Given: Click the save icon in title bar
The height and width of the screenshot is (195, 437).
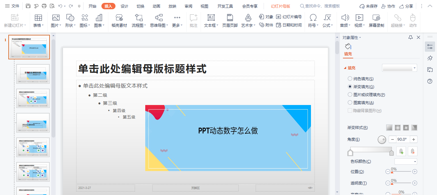Looking at the screenshot, I should (x=28, y=6).
